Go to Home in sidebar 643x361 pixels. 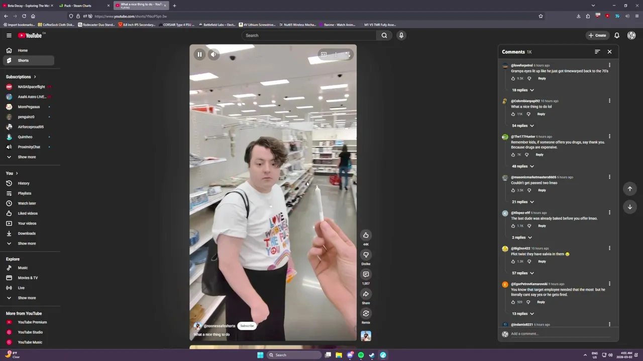(x=28, y=50)
